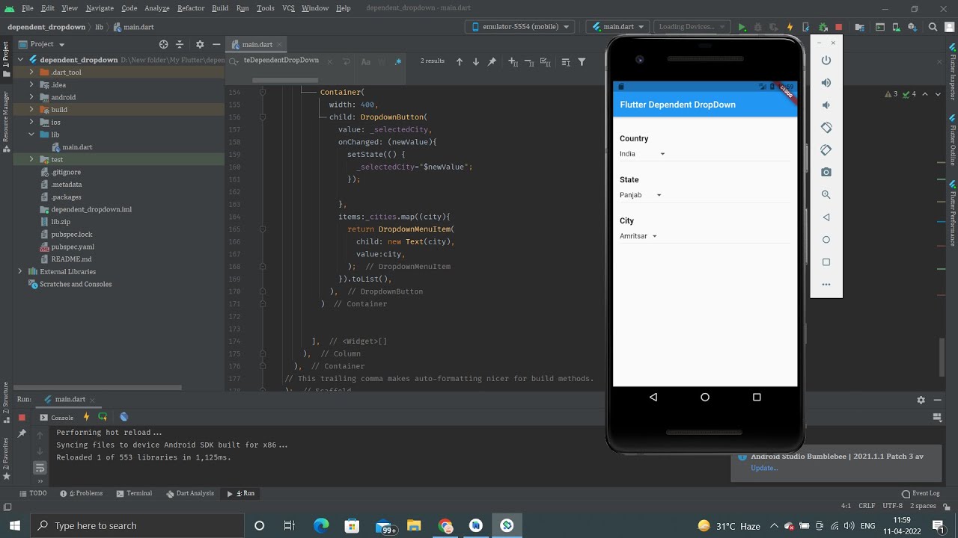
Task: Open Dart DevTools icon in Run toolbar
Action: 124,417
